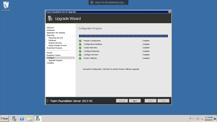The width and height of the screenshot is (217, 122).
Task: Select the Complete step in sidebar
Action: point(50,63)
